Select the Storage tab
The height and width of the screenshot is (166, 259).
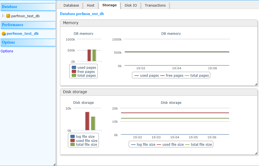pyautogui.click(x=110, y=5)
